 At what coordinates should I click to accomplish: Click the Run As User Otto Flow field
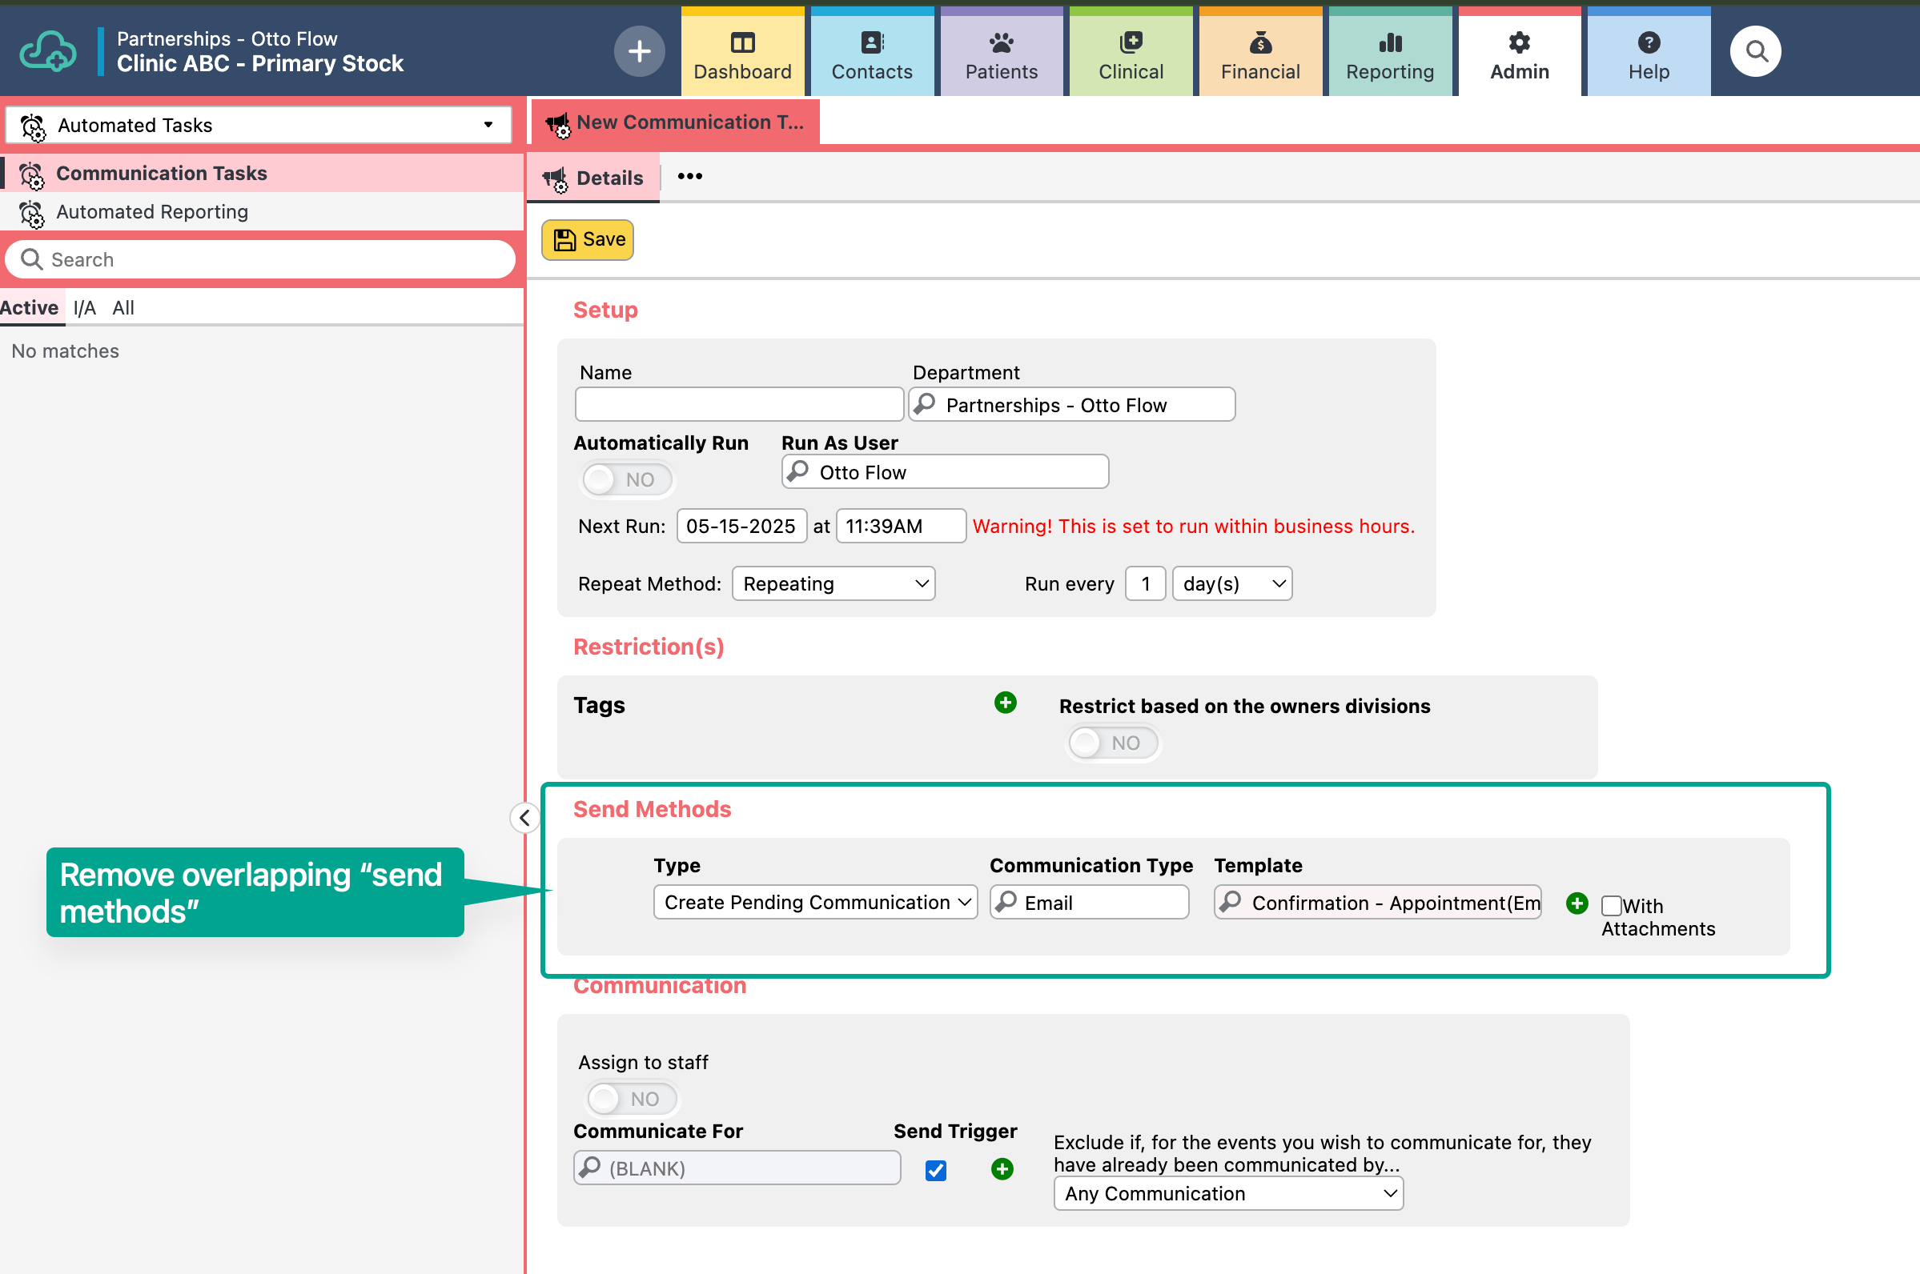(946, 471)
